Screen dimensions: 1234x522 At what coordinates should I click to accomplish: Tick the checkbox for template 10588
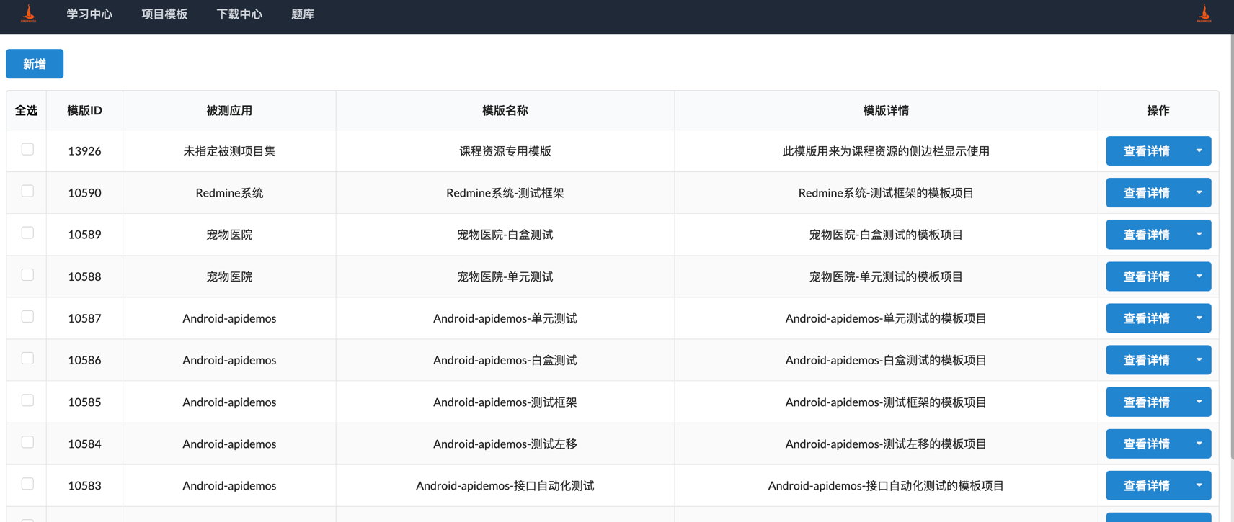pos(27,274)
